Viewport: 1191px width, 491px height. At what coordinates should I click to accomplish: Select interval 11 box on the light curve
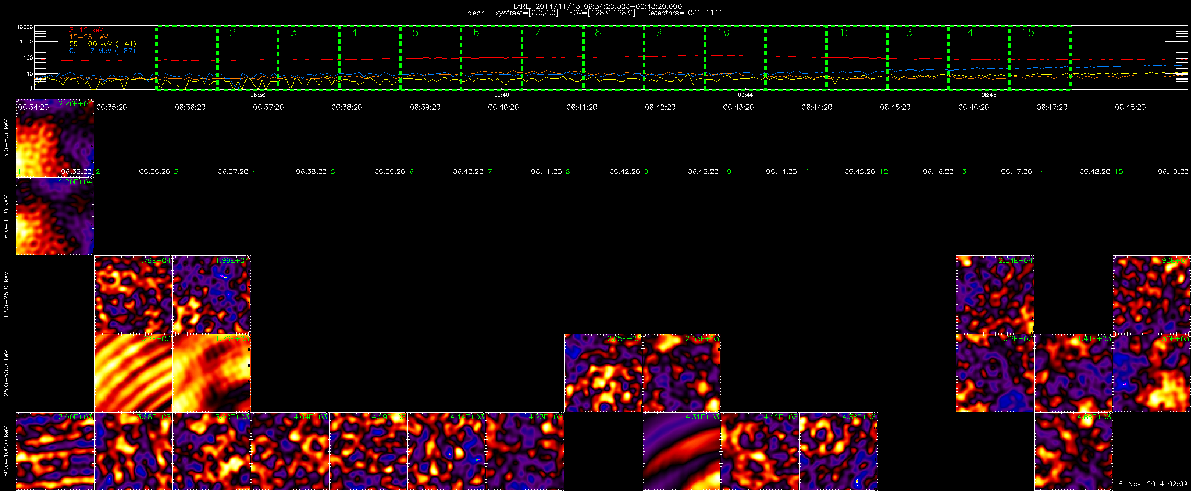tap(796, 57)
